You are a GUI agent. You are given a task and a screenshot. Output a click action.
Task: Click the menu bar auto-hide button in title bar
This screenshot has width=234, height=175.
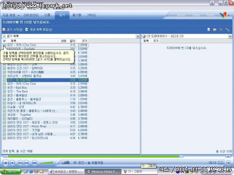coord(212,3)
